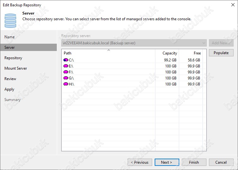Go to the Name wizard step

coord(9,37)
